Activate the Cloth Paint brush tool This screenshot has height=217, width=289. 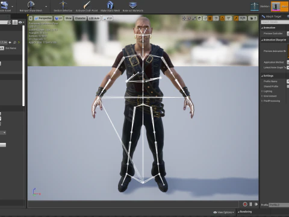point(87,4)
